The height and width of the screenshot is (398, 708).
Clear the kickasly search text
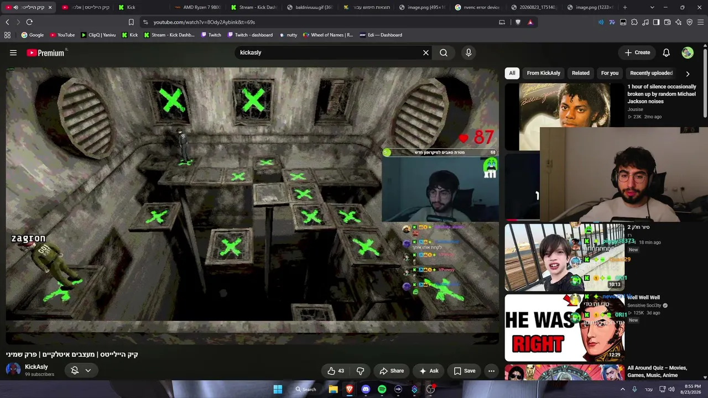426,53
